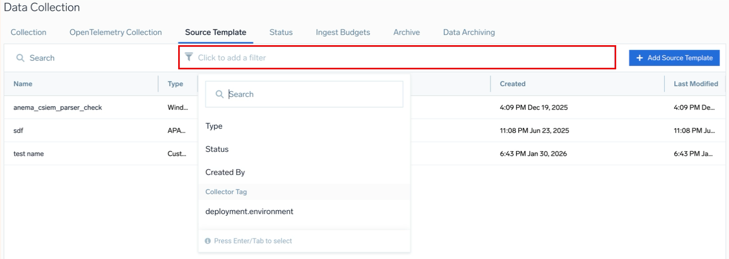Pick the Created By filter option
This screenshot has width=729, height=259.
pyautogui.click(x=225, y=172)
